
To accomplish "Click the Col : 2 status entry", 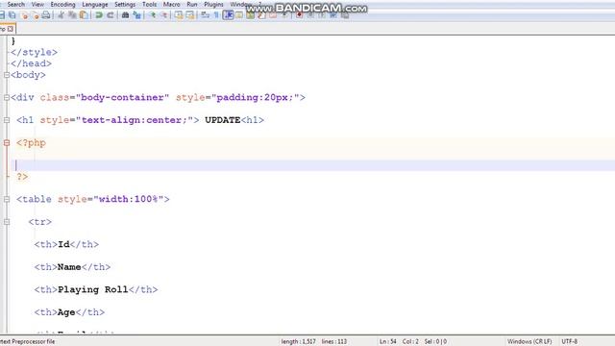I will (x=410, y=342).
